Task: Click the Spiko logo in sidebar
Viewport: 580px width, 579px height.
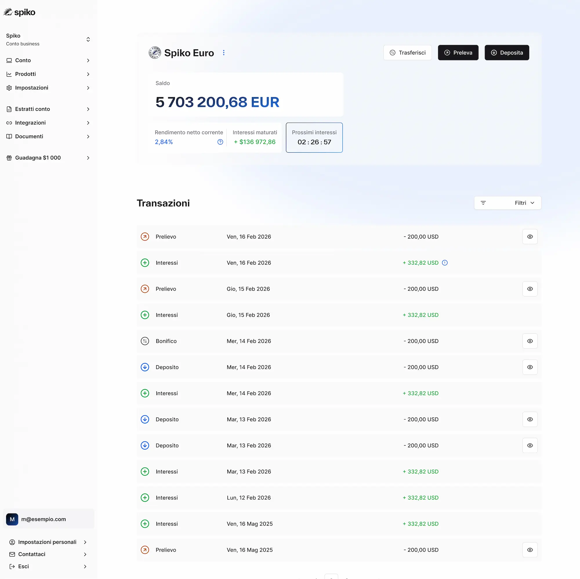Action: click(19, 12)
